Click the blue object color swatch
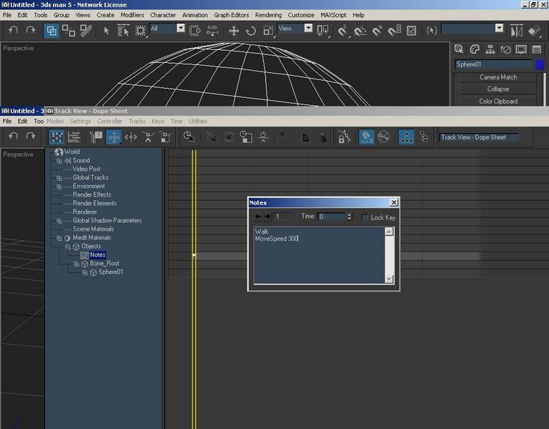The width and height of the screenshot is (549, 429). (540, 64)
